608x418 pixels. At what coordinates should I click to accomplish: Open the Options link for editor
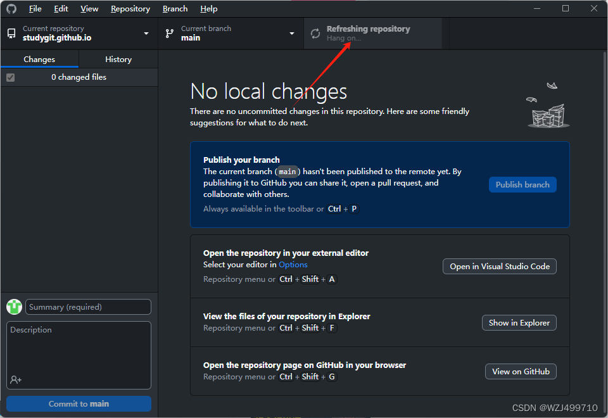tap(293, 265)
